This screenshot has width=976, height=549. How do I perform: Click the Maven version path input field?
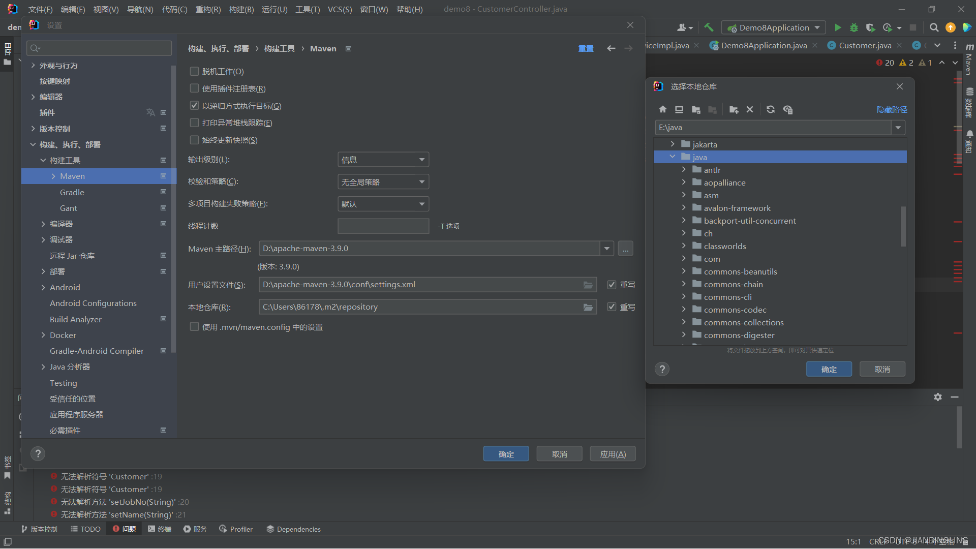pos(430,248)
